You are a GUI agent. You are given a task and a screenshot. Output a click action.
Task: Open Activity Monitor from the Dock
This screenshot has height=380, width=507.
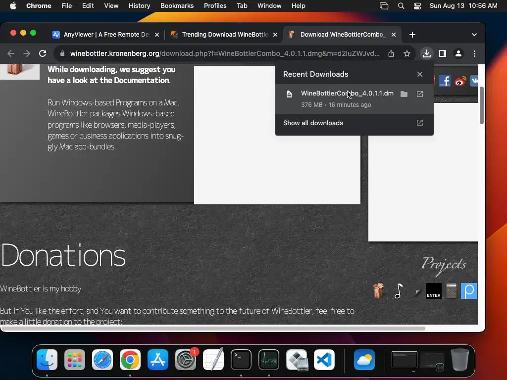point(269,359)
